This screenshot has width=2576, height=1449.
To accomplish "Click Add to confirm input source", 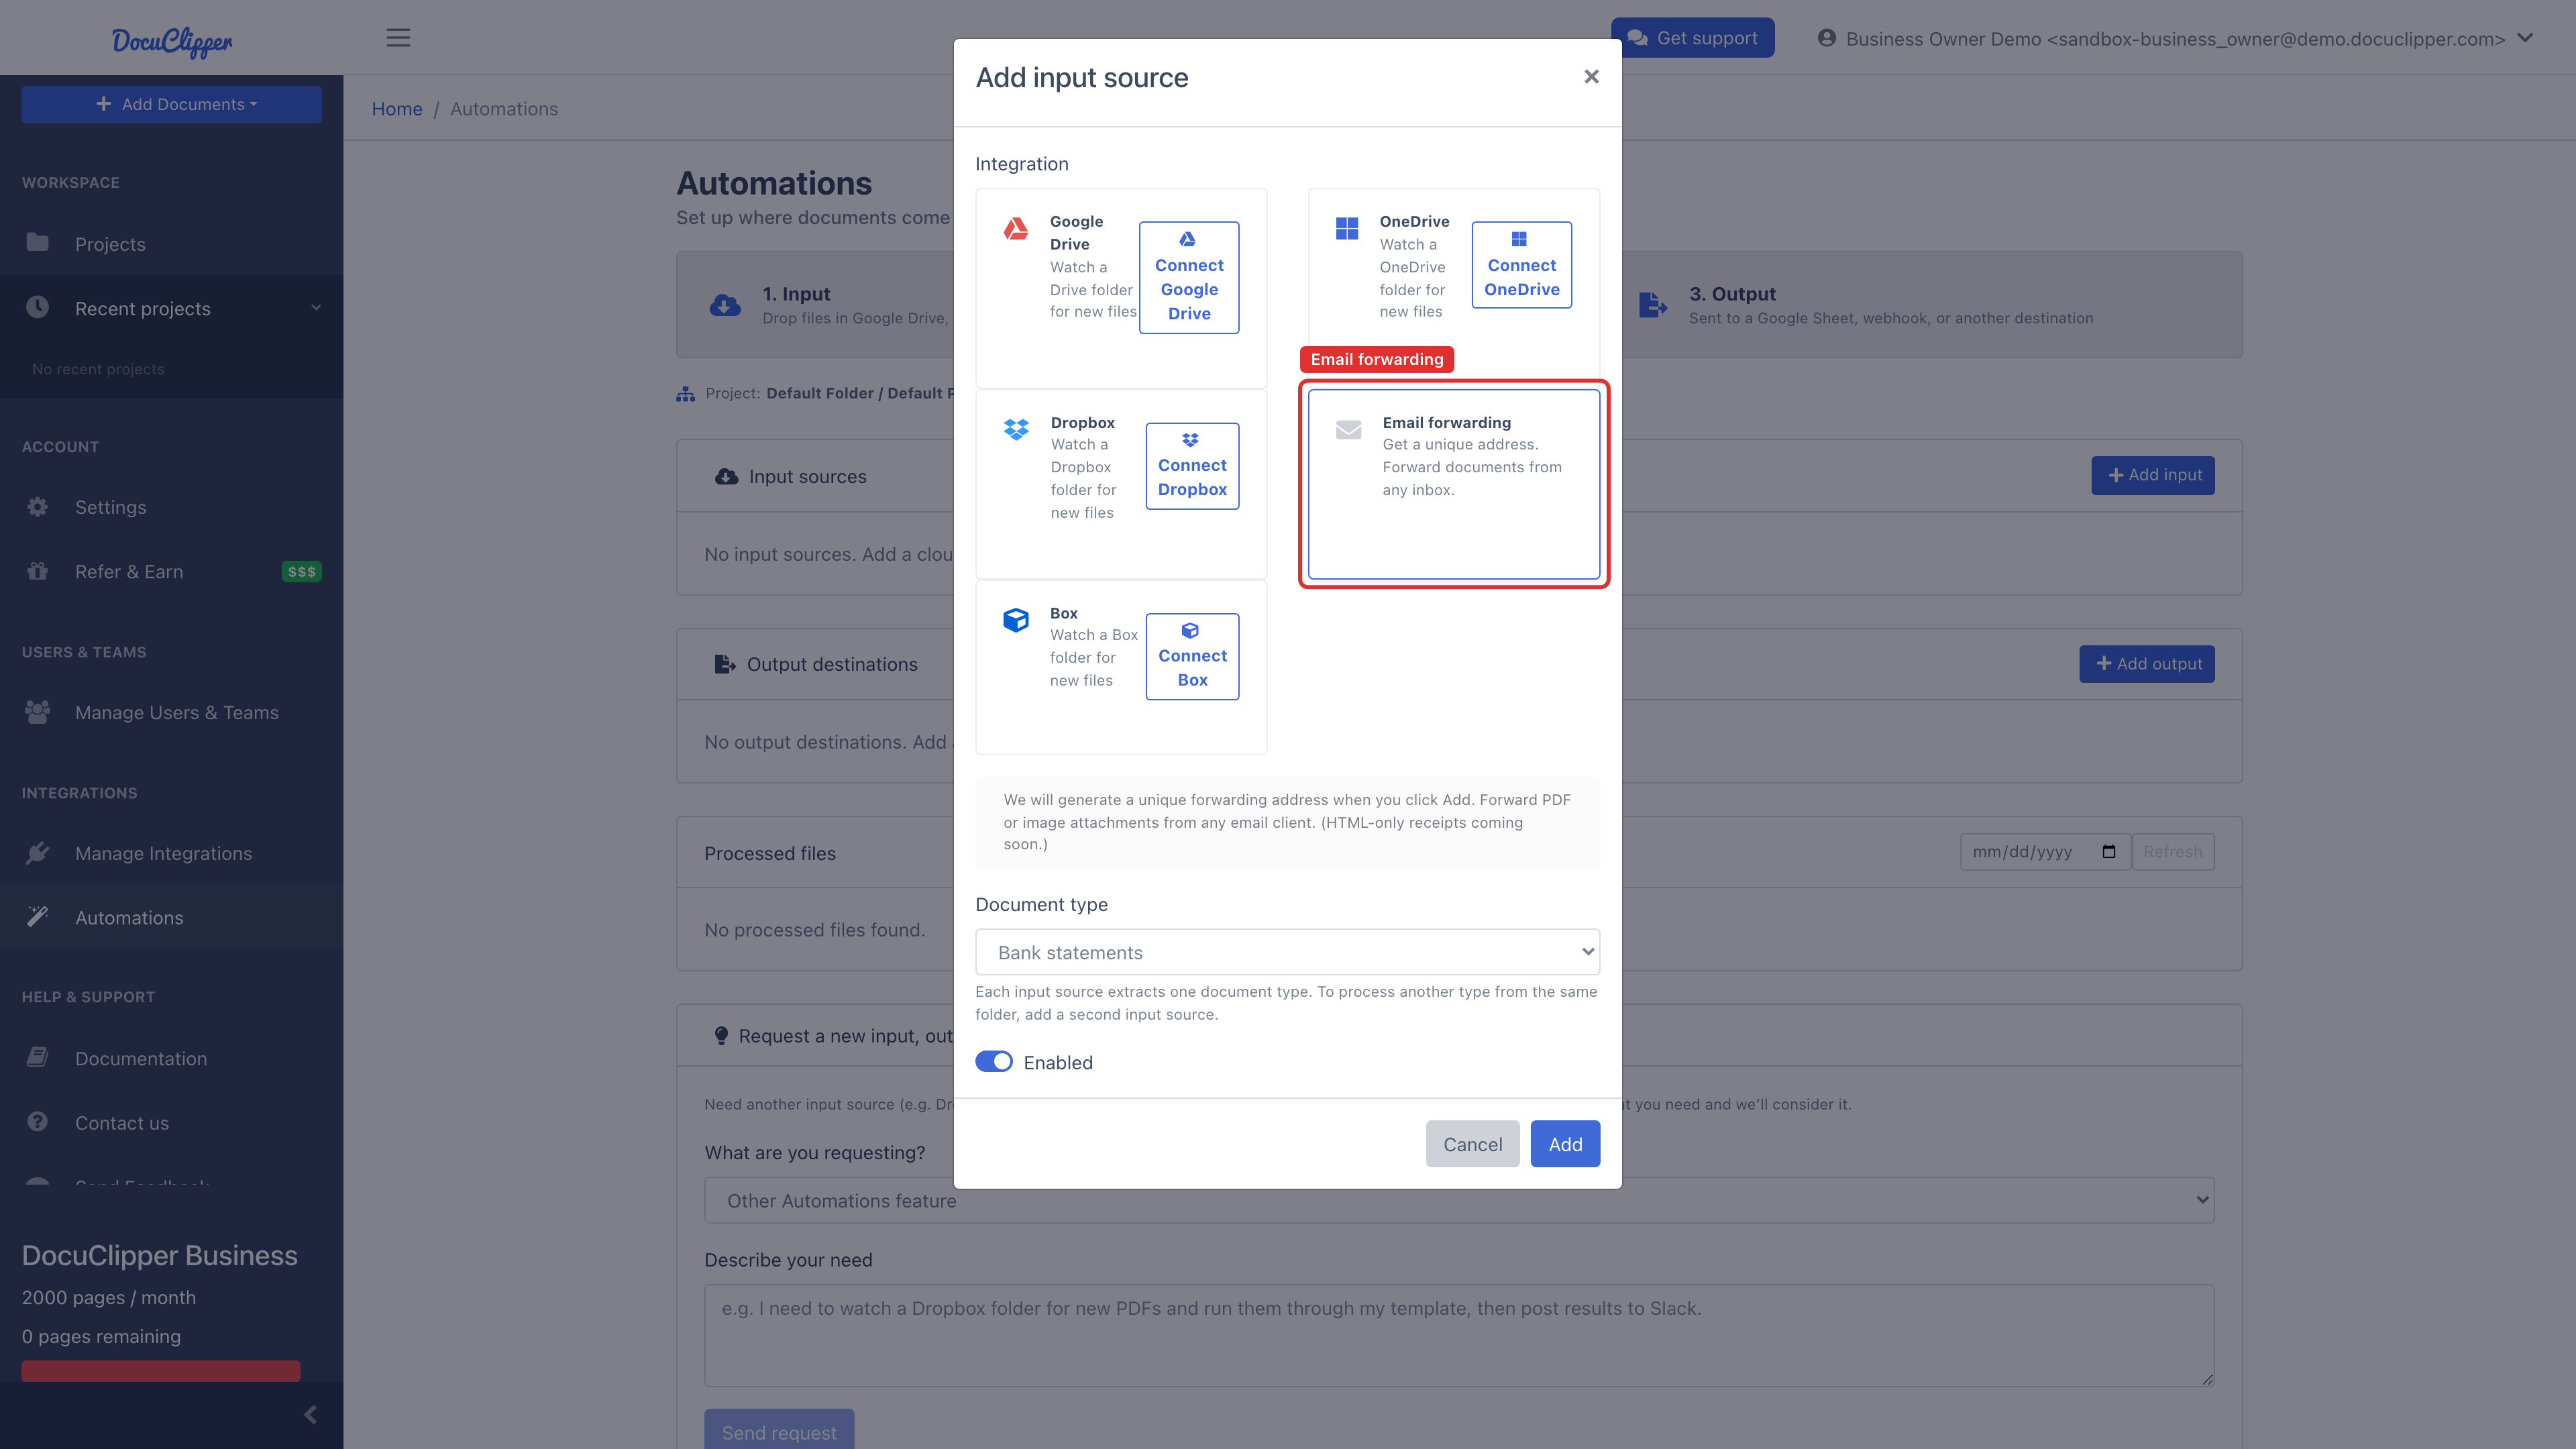I will click(1565, 1144).
